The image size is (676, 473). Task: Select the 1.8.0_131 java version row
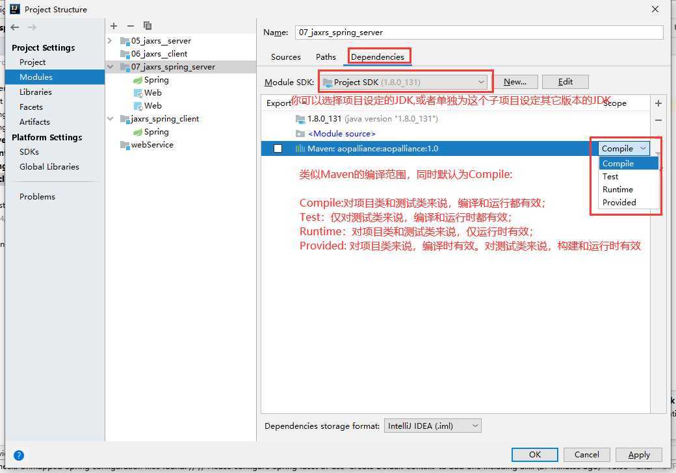click(x=455, y=119)
